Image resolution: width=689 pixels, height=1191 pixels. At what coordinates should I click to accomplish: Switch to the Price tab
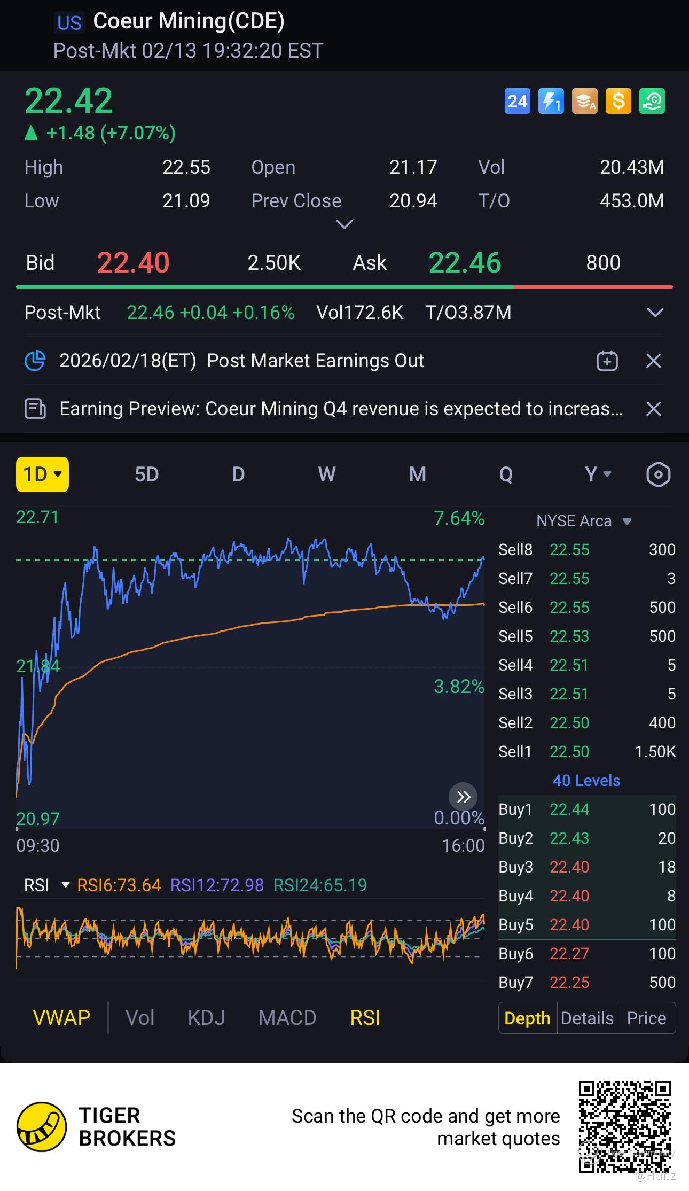tap(646, 1018)
